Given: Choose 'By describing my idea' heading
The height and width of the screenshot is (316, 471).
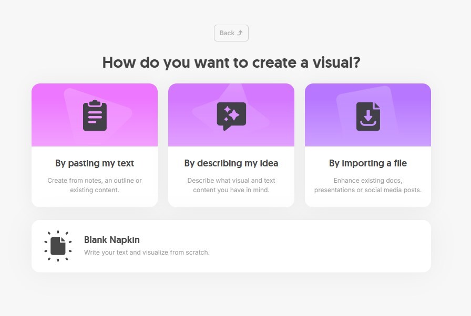Looking at the screenshot, I should tap(231, 163).
